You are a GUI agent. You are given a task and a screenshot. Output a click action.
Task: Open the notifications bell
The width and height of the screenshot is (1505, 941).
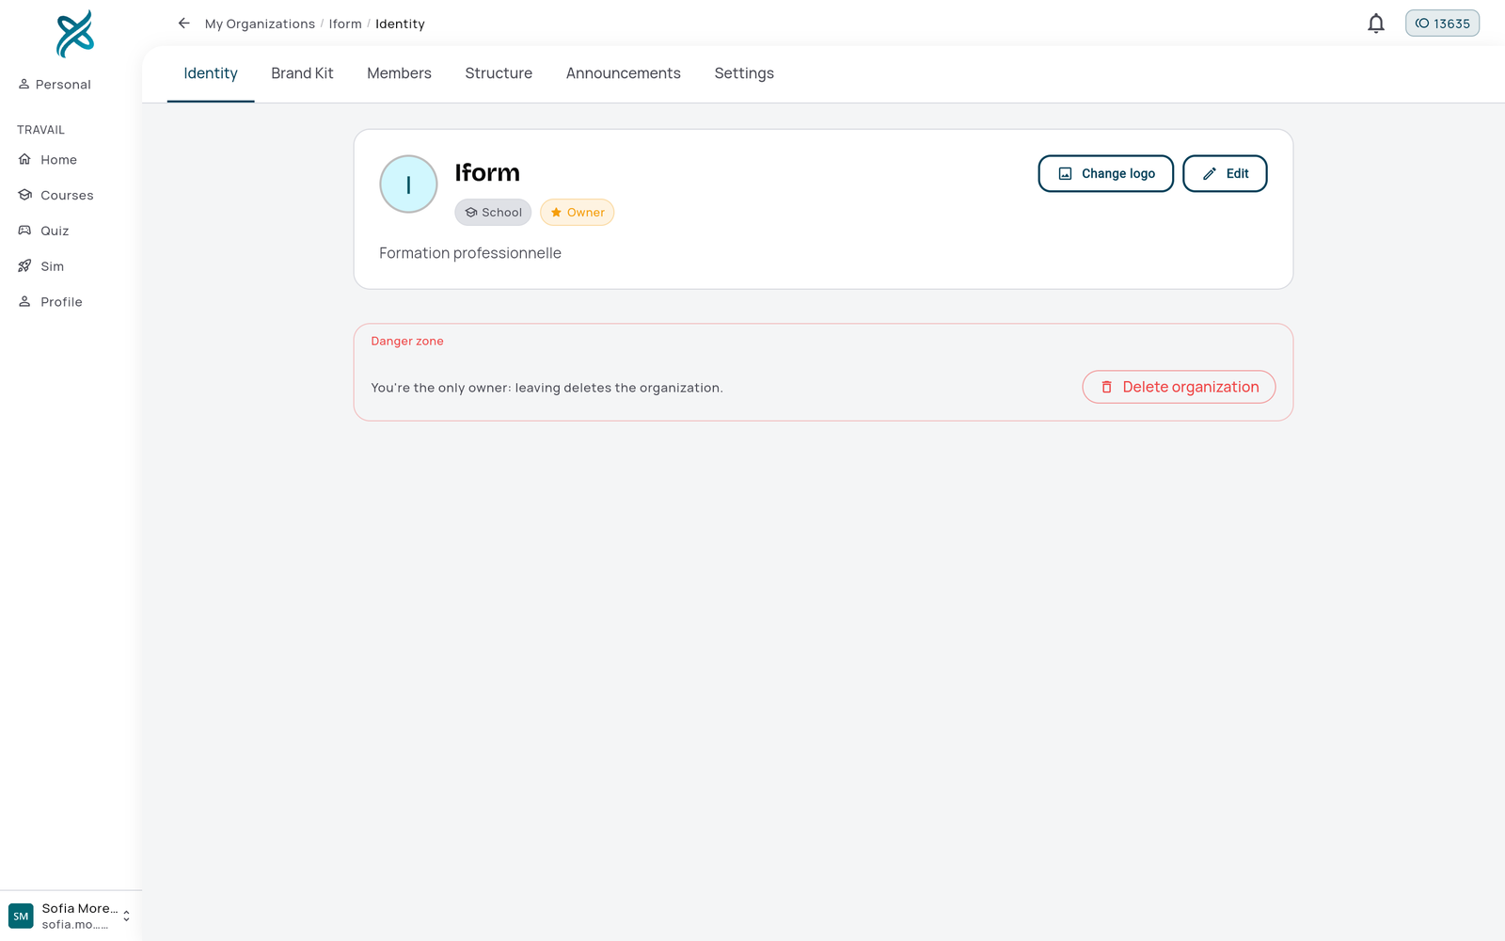1376,24
